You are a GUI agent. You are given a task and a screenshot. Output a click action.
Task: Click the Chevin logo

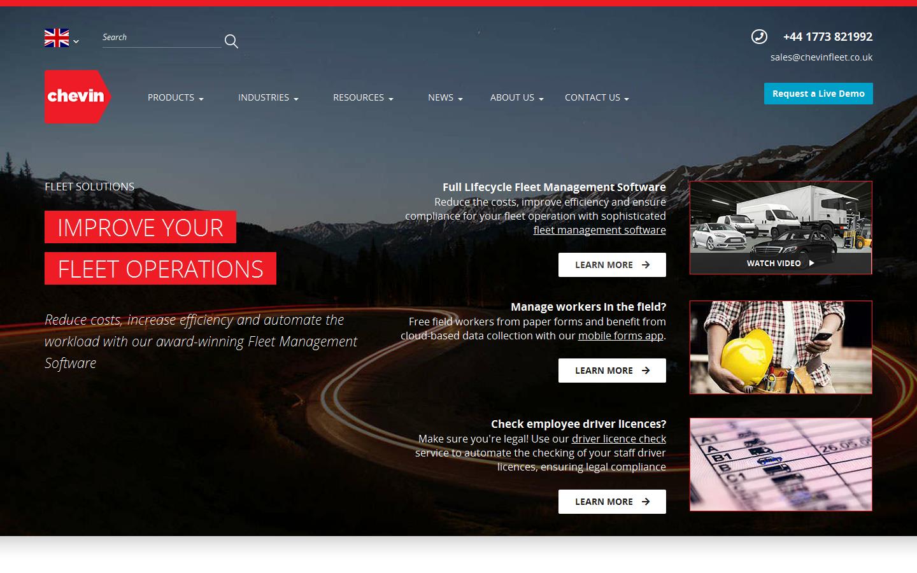point(77,96)
